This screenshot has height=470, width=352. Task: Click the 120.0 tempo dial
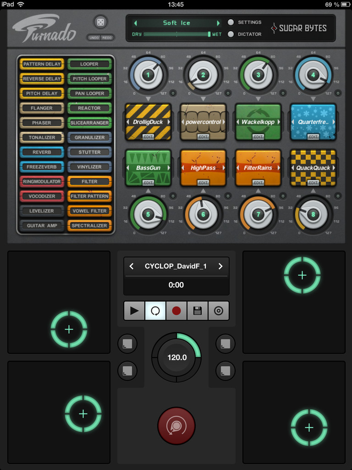pyautogui.click(x=176, y=357)
